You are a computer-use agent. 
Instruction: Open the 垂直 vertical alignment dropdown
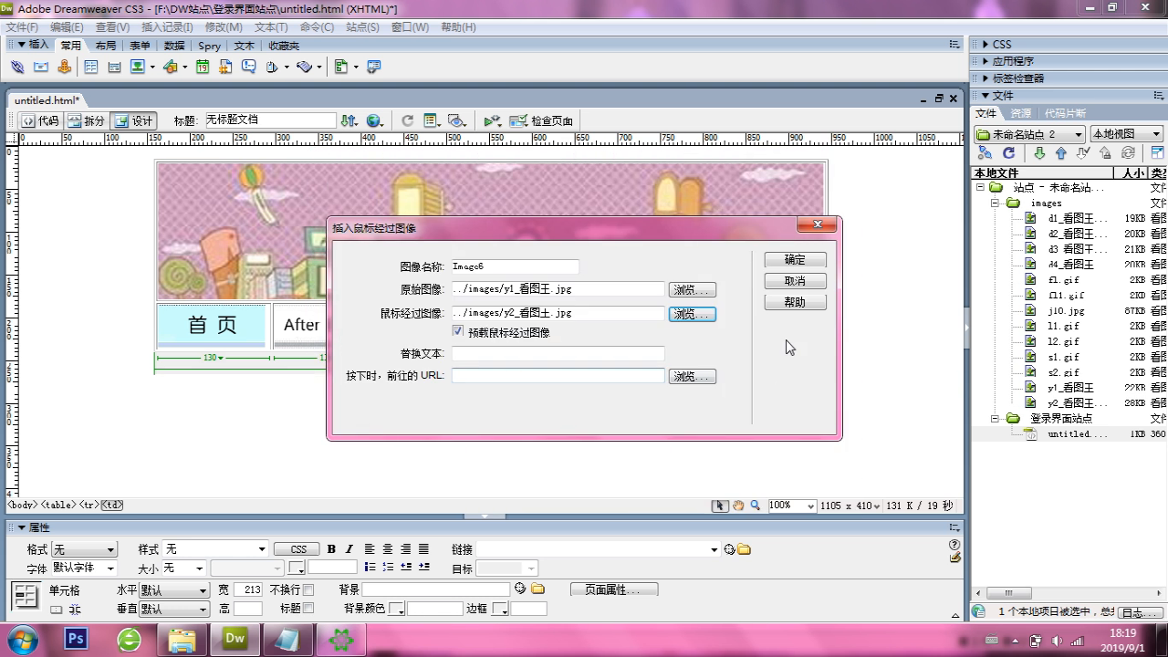173,609
